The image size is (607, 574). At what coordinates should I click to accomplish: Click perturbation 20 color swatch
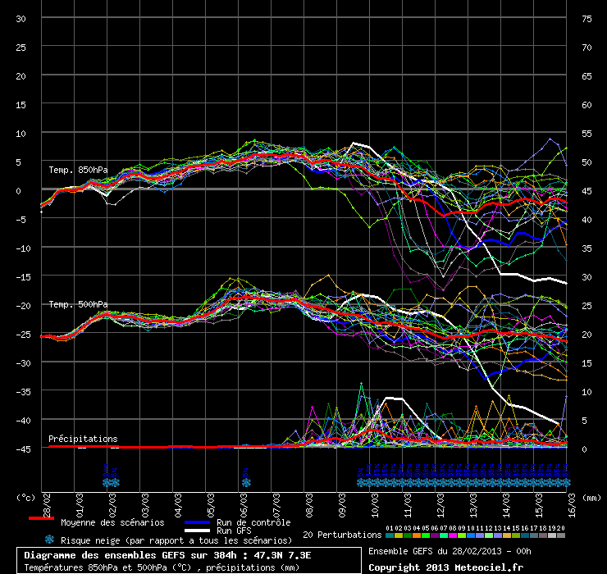click(x=561, y=535)
